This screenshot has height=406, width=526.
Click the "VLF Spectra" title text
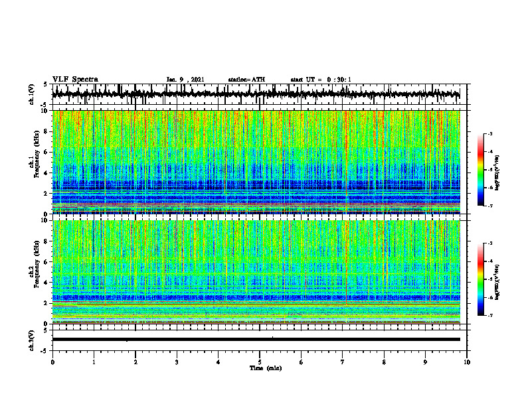click(75, 80)
